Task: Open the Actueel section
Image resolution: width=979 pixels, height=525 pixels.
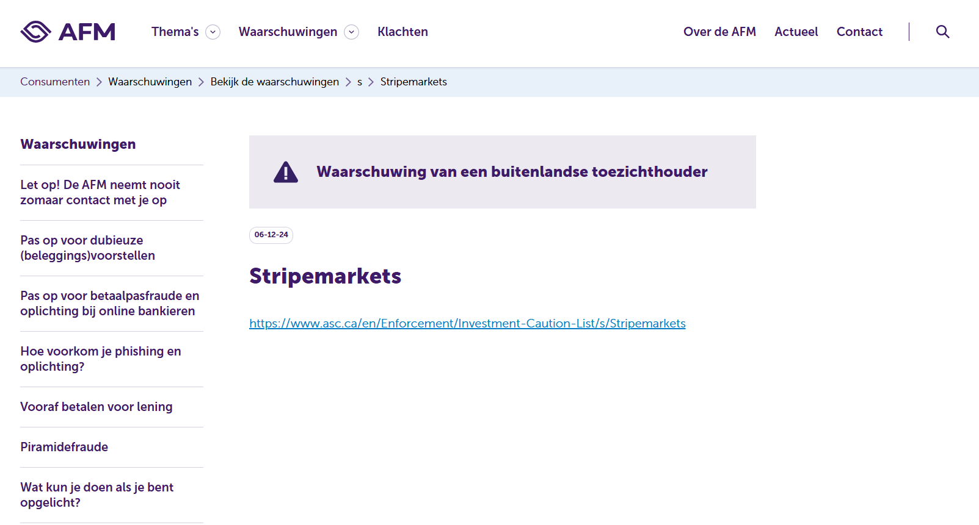Action: [x=796, y=32]
